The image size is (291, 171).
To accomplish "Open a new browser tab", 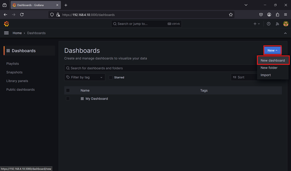I will [66, 5].
